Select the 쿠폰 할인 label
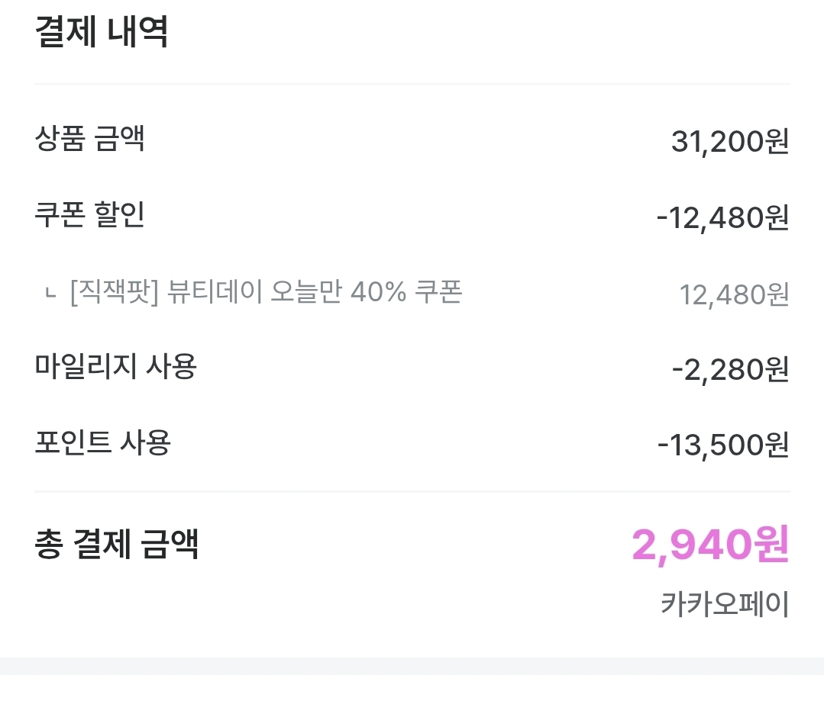Image resolution: width=824 pixels, height=704 pixels. pyautogui.click(x=90, y=215)
